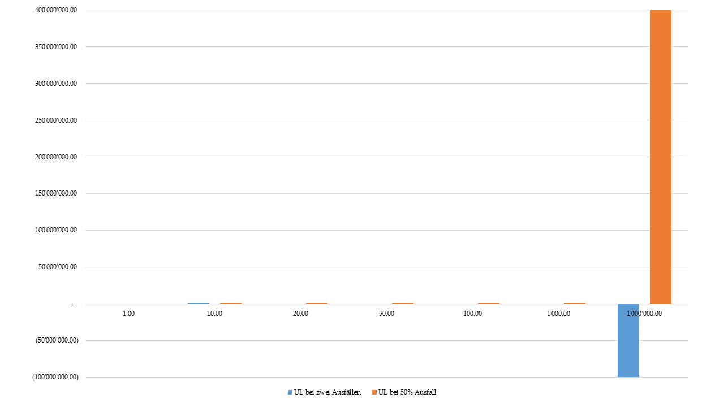Image resolution: width=724 pixels, height=407 pixels.
Task: Click the 50'000'000.00 y-axis label
Action: pos(58,267)
